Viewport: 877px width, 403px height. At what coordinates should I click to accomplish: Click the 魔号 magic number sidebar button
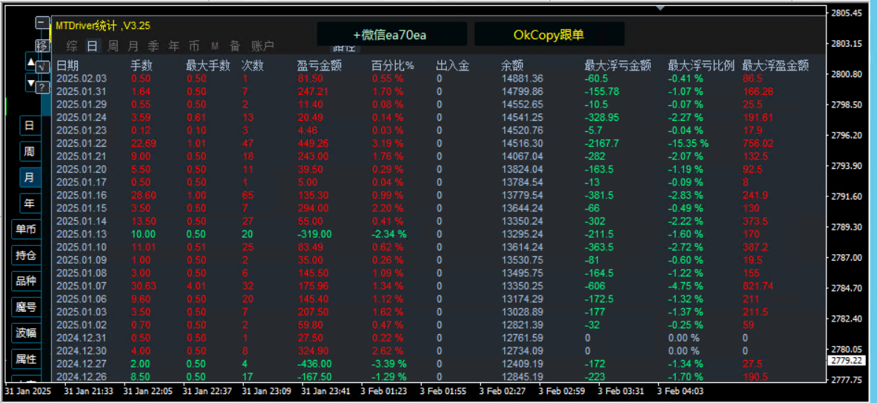point(26,307)
